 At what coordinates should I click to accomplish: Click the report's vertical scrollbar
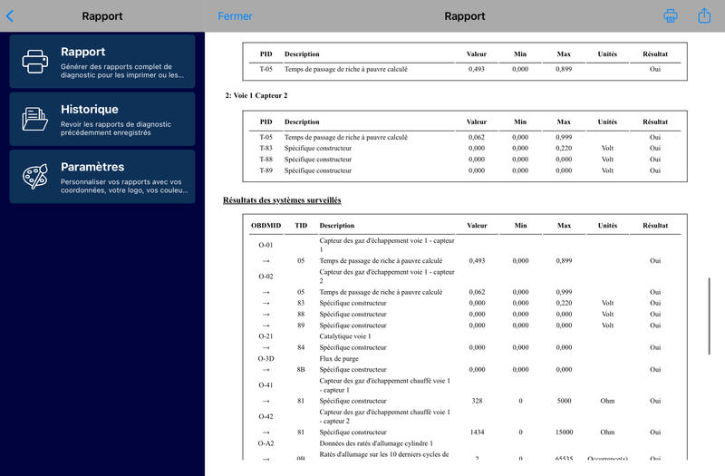point(710,308)
